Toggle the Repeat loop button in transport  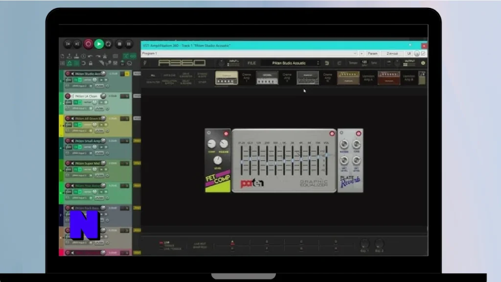pyautogui.click(x=109, y=44)
